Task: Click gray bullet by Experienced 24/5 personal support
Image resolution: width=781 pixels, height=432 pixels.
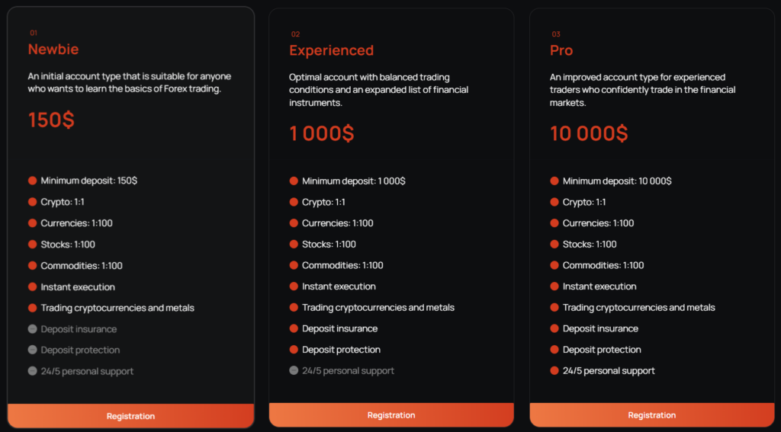Action: click(294, 370)
